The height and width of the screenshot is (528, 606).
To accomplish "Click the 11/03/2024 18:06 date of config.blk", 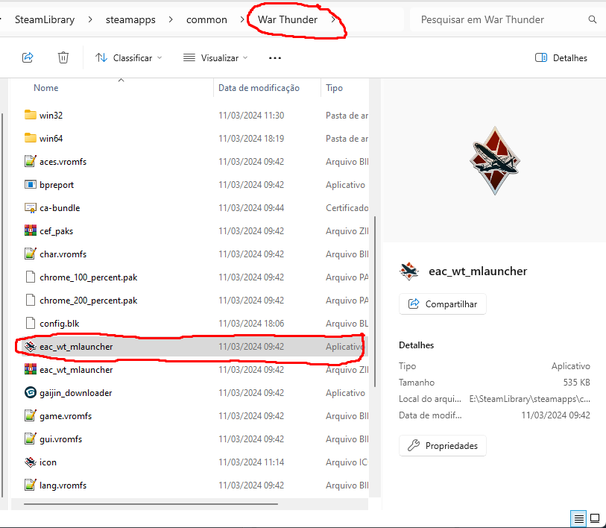I will [251, 324].
